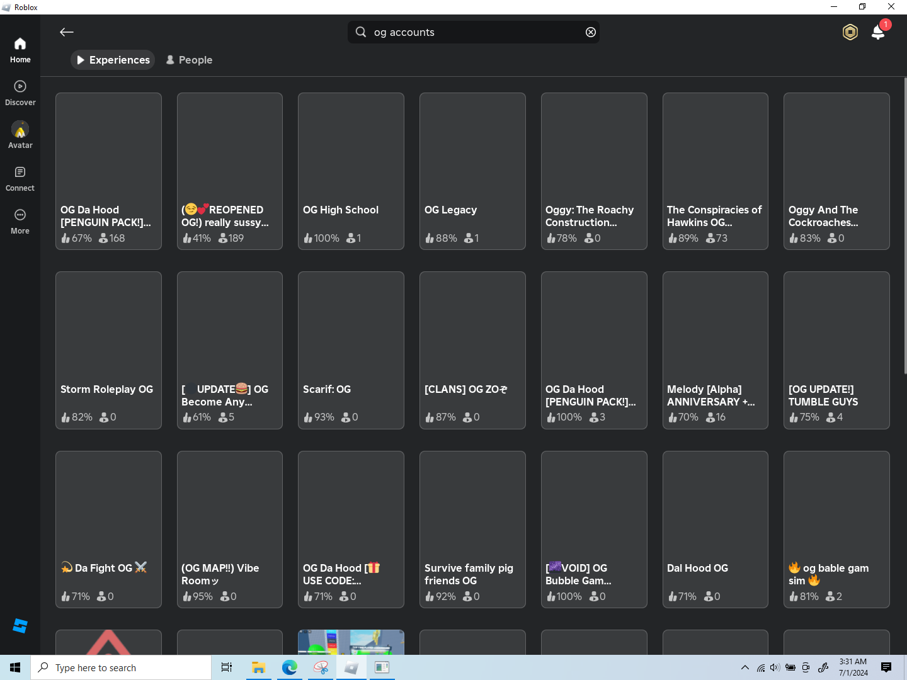
Task: Focus the 'og accounts' search box
Action: (474, 32)
